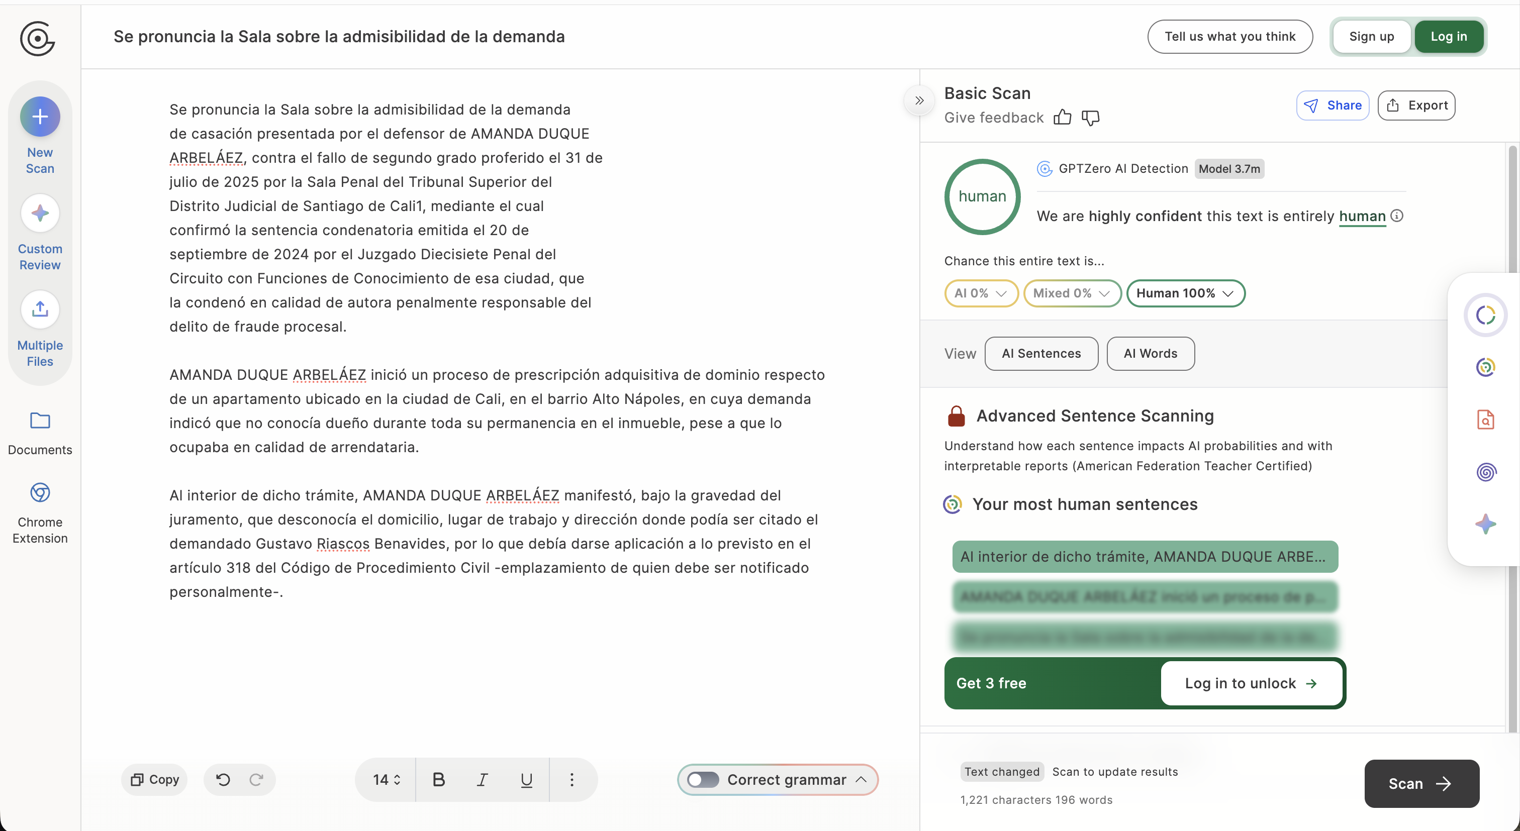Expand the Human 100% dropdown
The height and width of the screenshot is (831, 1520).
pyautogui.click(x=1185, y=293)
